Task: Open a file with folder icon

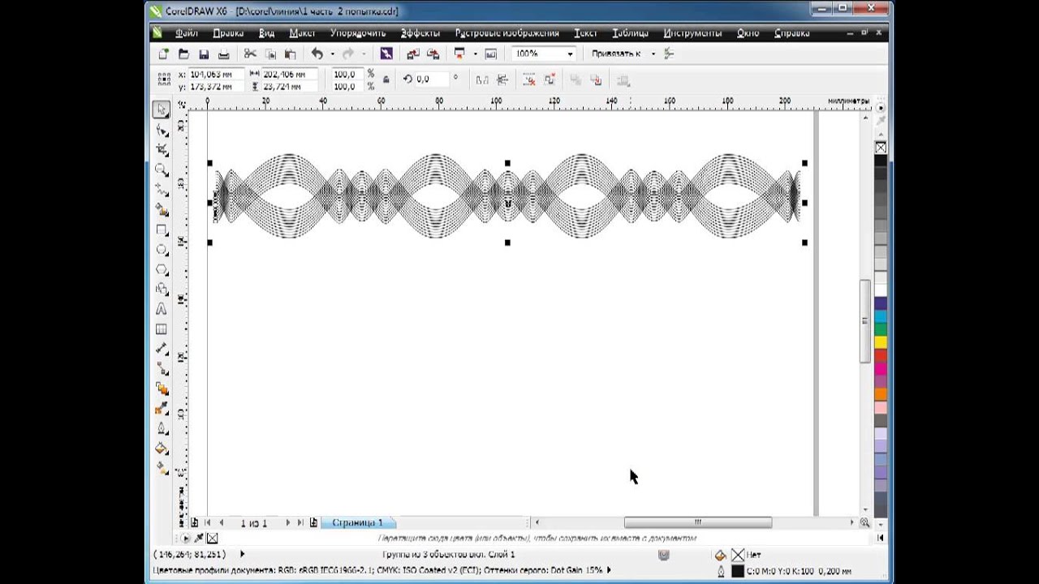Action: tap(183, 54)
